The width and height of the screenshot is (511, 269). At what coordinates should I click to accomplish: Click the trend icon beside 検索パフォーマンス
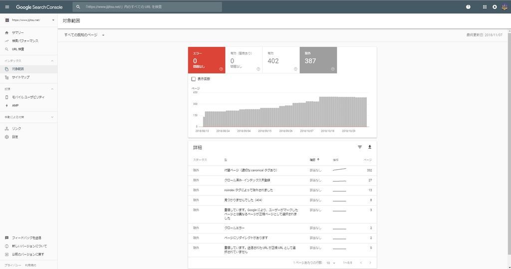coord(6,41)
